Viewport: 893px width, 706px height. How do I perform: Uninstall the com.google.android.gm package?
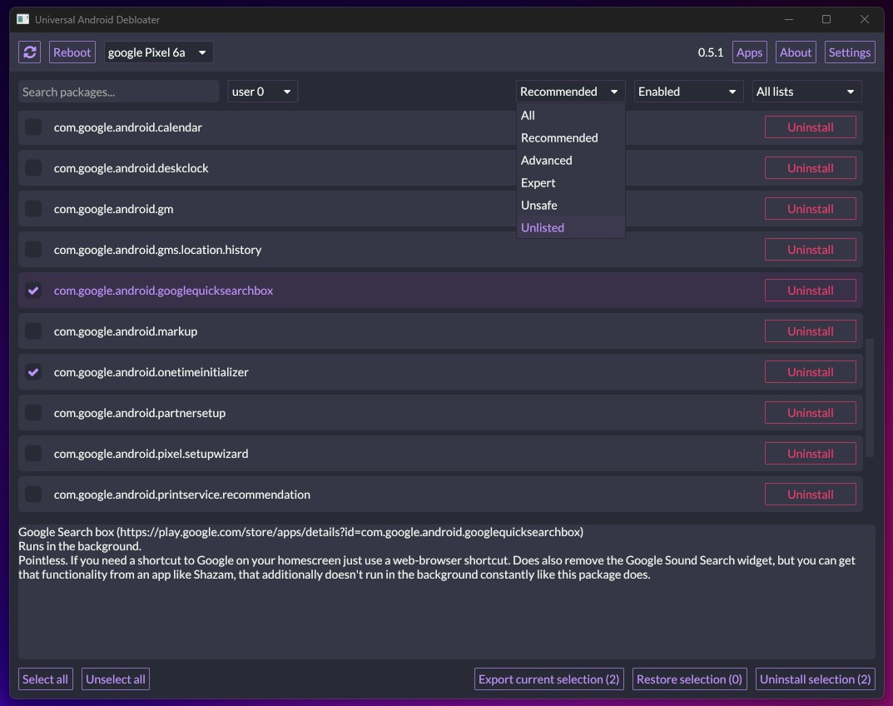(x=810, y=209)
